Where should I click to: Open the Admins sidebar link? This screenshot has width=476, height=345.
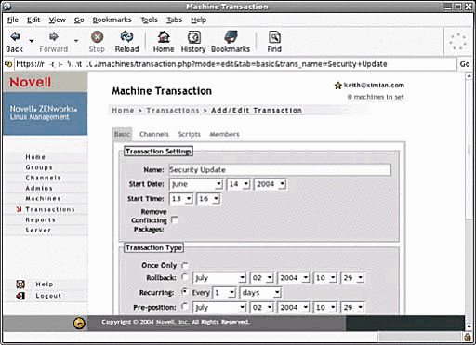[x=39, y=188]
